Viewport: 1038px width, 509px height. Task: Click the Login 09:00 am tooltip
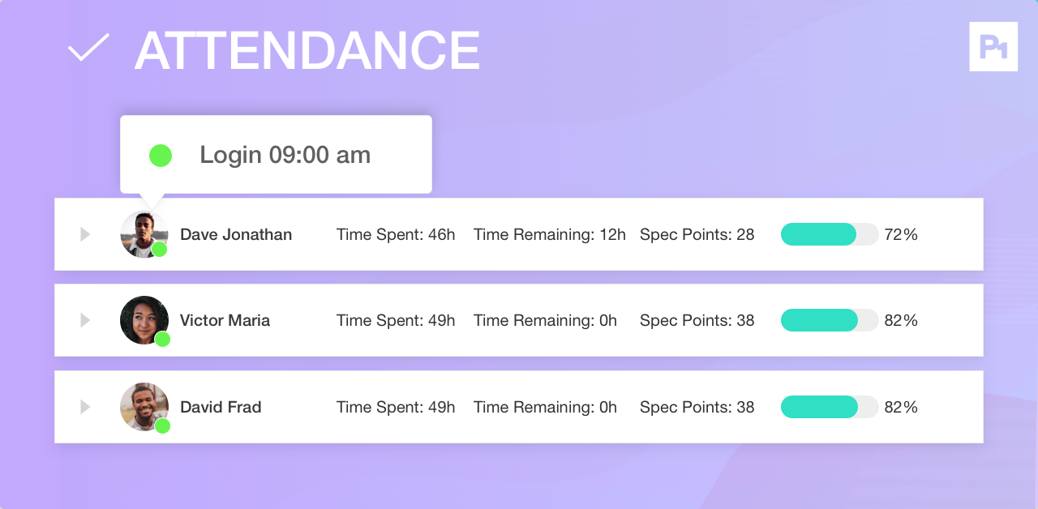pyautogui.click(x=276, y=155)
